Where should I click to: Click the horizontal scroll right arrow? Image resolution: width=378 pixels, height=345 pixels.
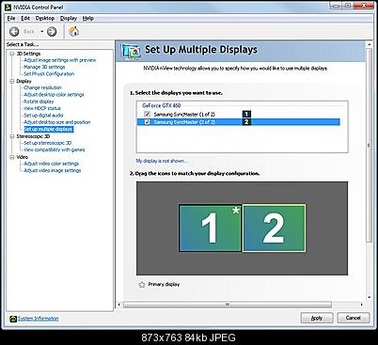pyautogui.click(x=362, y=305)
